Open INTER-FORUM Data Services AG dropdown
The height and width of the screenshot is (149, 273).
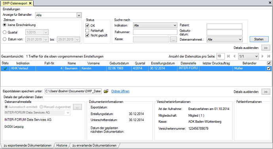(68, 112)
